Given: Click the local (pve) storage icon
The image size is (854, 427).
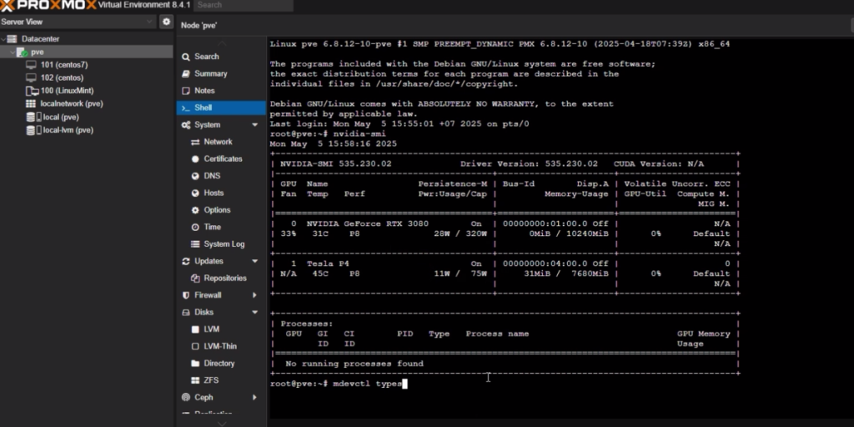Looking at the screenshot, I should coord(33,117).
